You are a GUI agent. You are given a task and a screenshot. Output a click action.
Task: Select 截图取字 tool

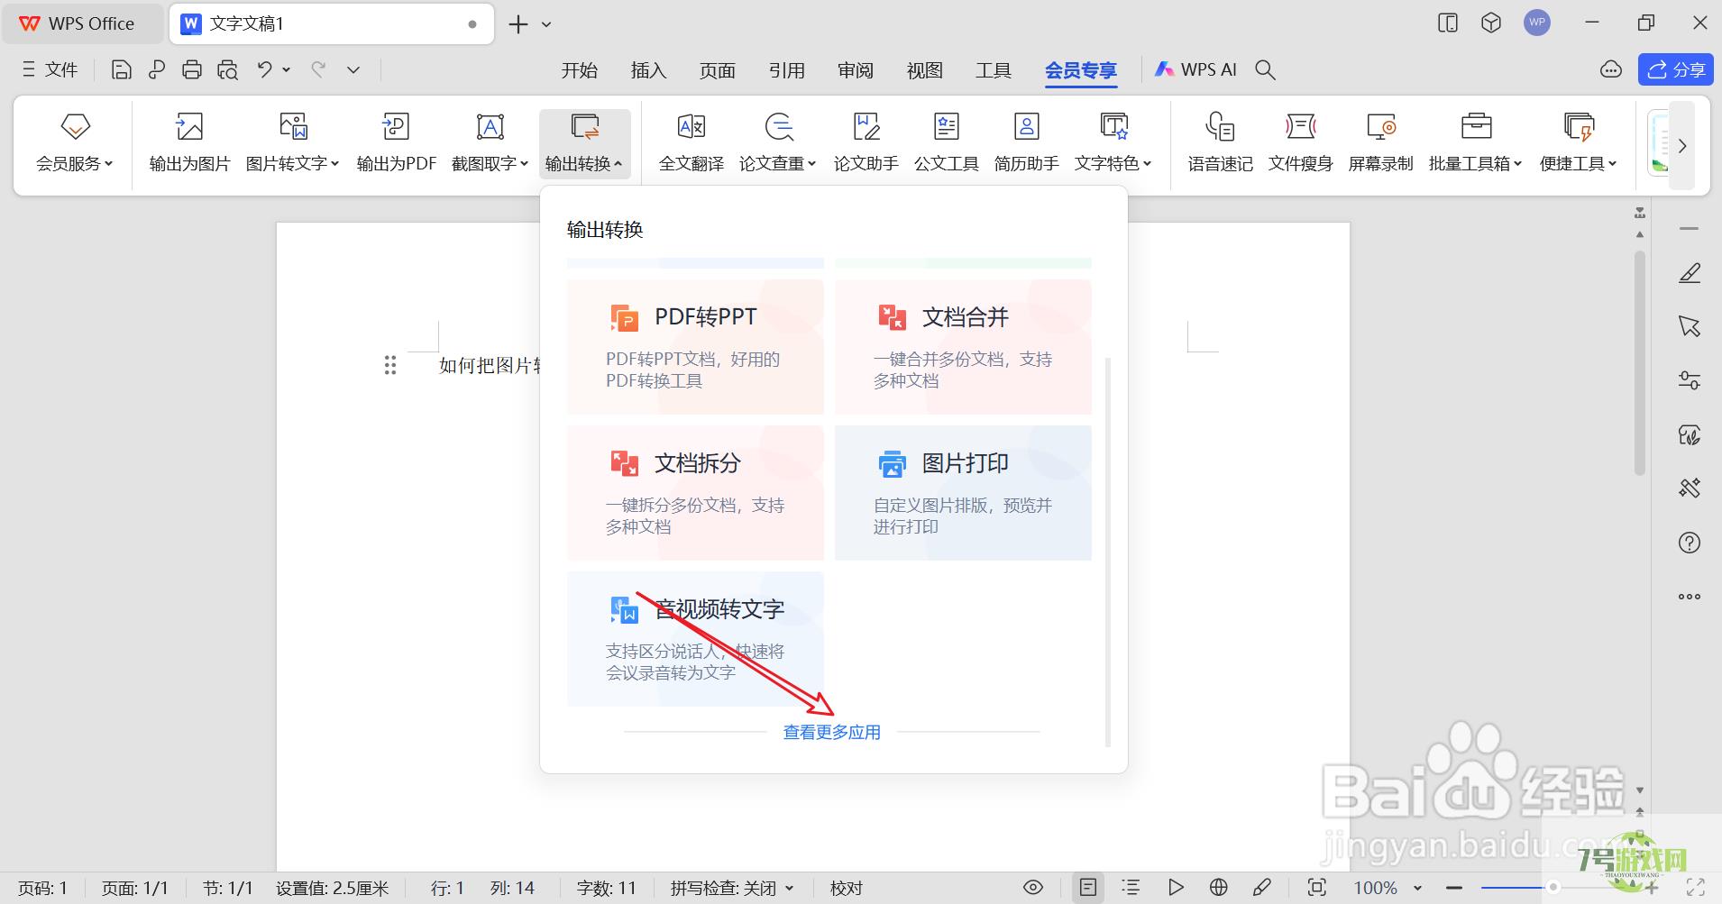pyautogui.click(x=490, y=143)
